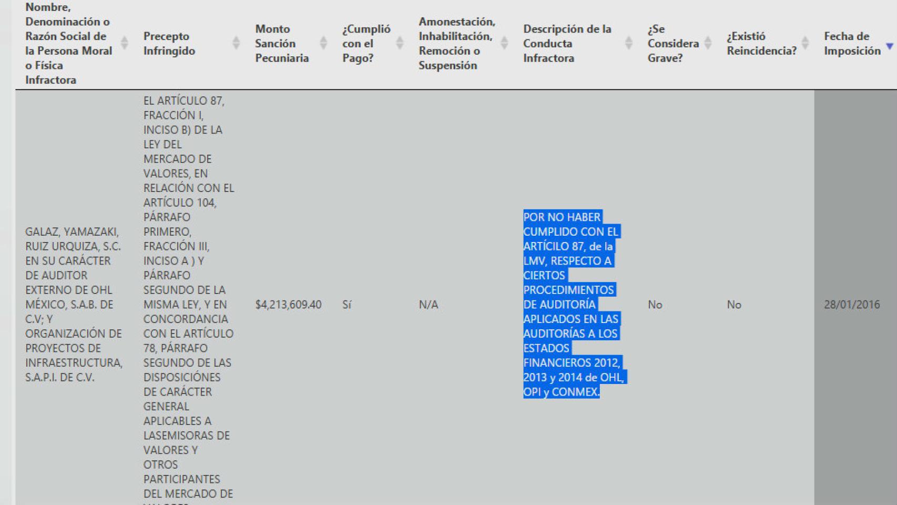Select the Descripción de la Conducta Infractora header
Viewport: 897px width, 505px height.
[567, 44]
